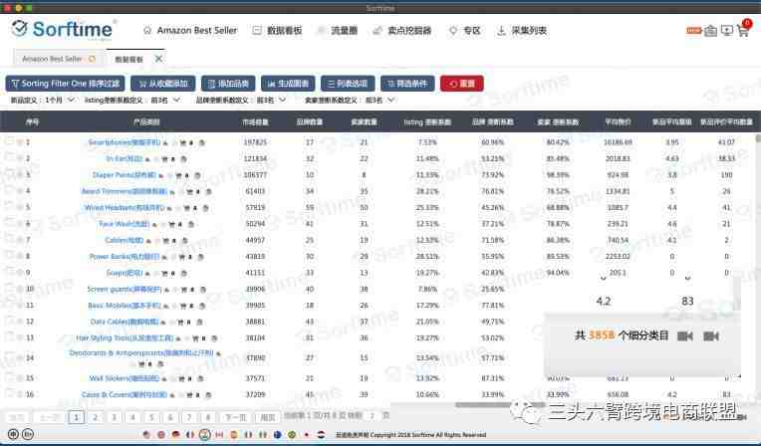Tick checkbox for row 10 Screen guards
Screen dimensions: 761x446
click(x=8, y=289)
